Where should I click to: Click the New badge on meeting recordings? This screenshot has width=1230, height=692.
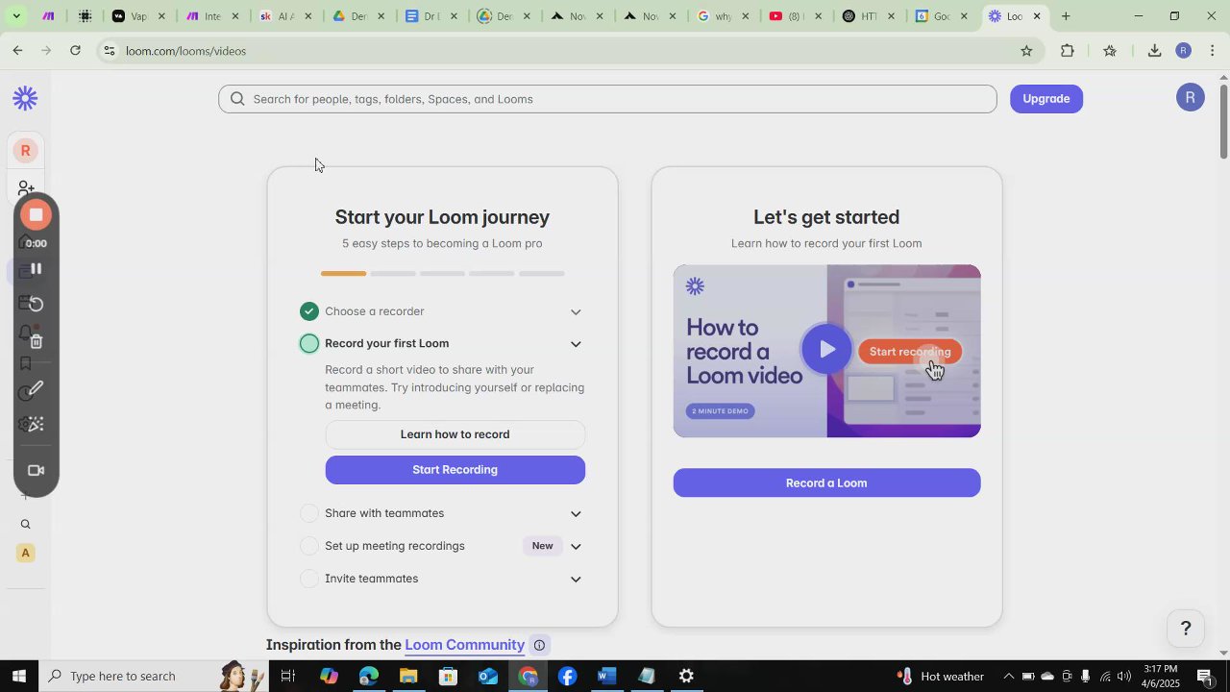(543, 546)
